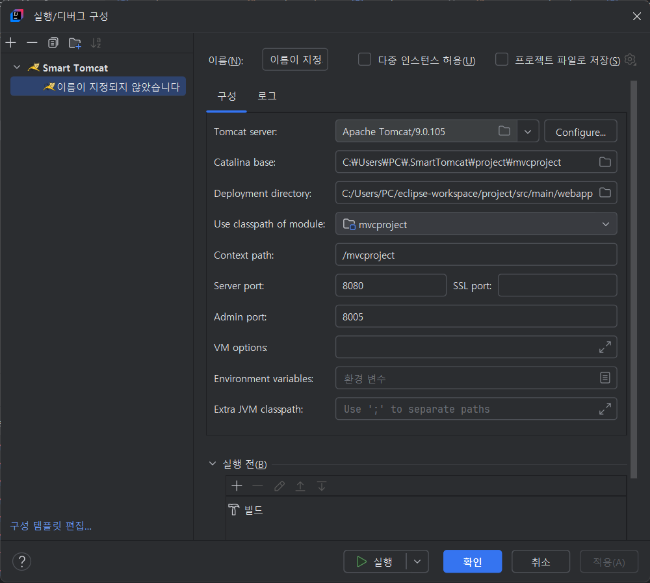Add a new run configuration
The image size is (650, 583).
11,43
